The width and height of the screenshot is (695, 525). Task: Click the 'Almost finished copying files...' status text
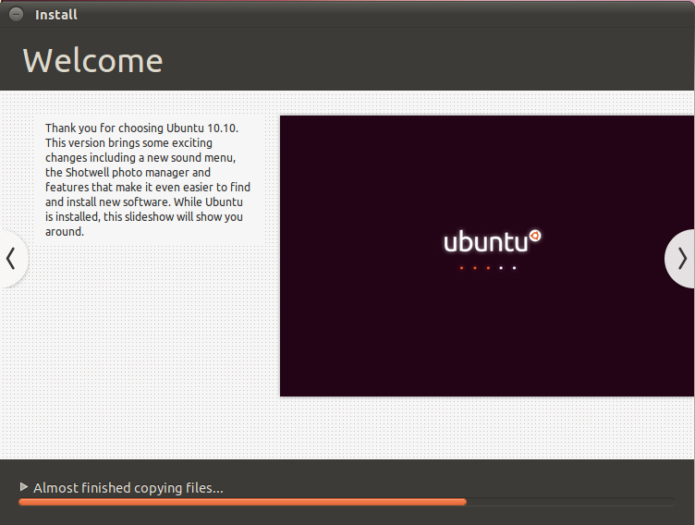tap(128, 488)
